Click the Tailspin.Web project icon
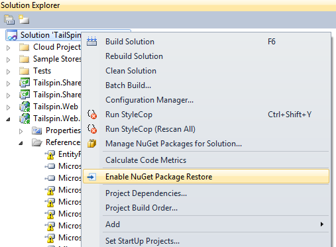Image resolution: width=336 pixels, height=247 pixels. coord(25,107)
